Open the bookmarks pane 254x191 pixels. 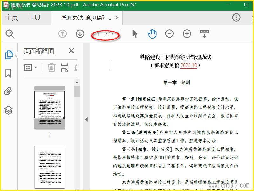click(x=8, y=73)
